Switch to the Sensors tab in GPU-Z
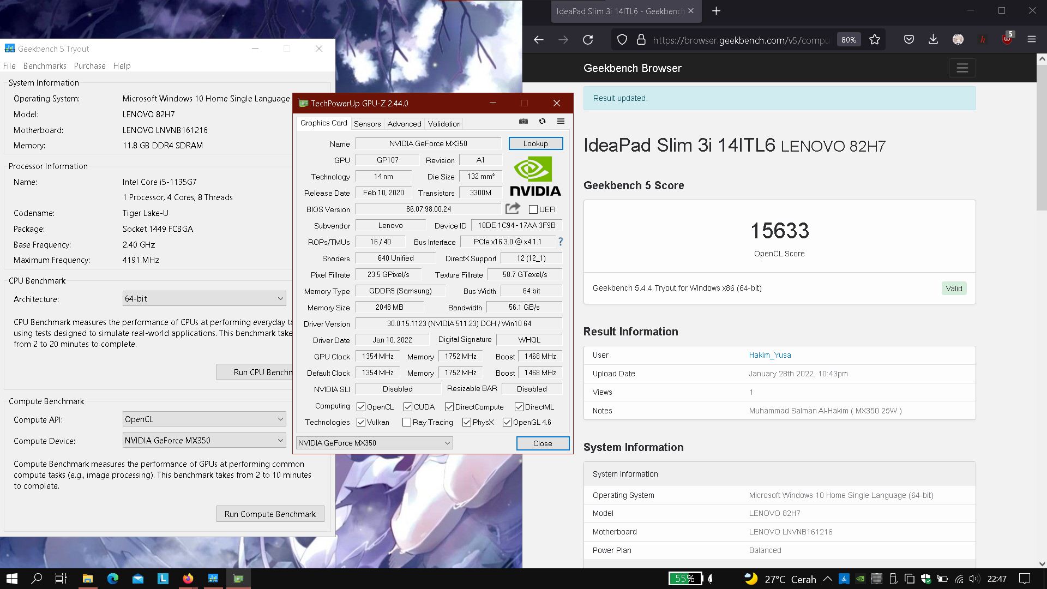This screenshot has height=589, width=1047. pyautogui.click(x=367, y=124)
